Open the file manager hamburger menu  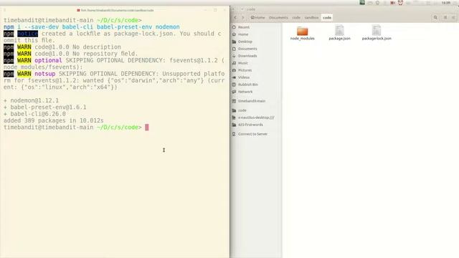click(453, 17)
